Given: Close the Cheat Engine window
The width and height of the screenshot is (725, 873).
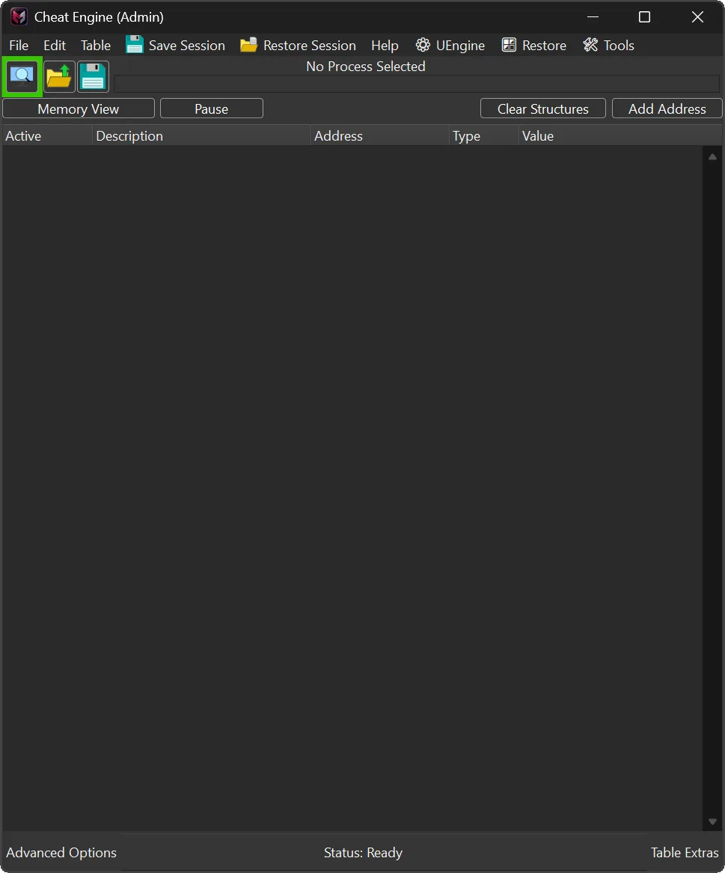Looking at the screenshot, I should tap(697, 16).
